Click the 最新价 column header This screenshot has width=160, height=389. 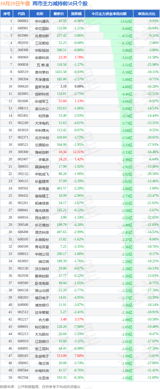tap(59, 14)
